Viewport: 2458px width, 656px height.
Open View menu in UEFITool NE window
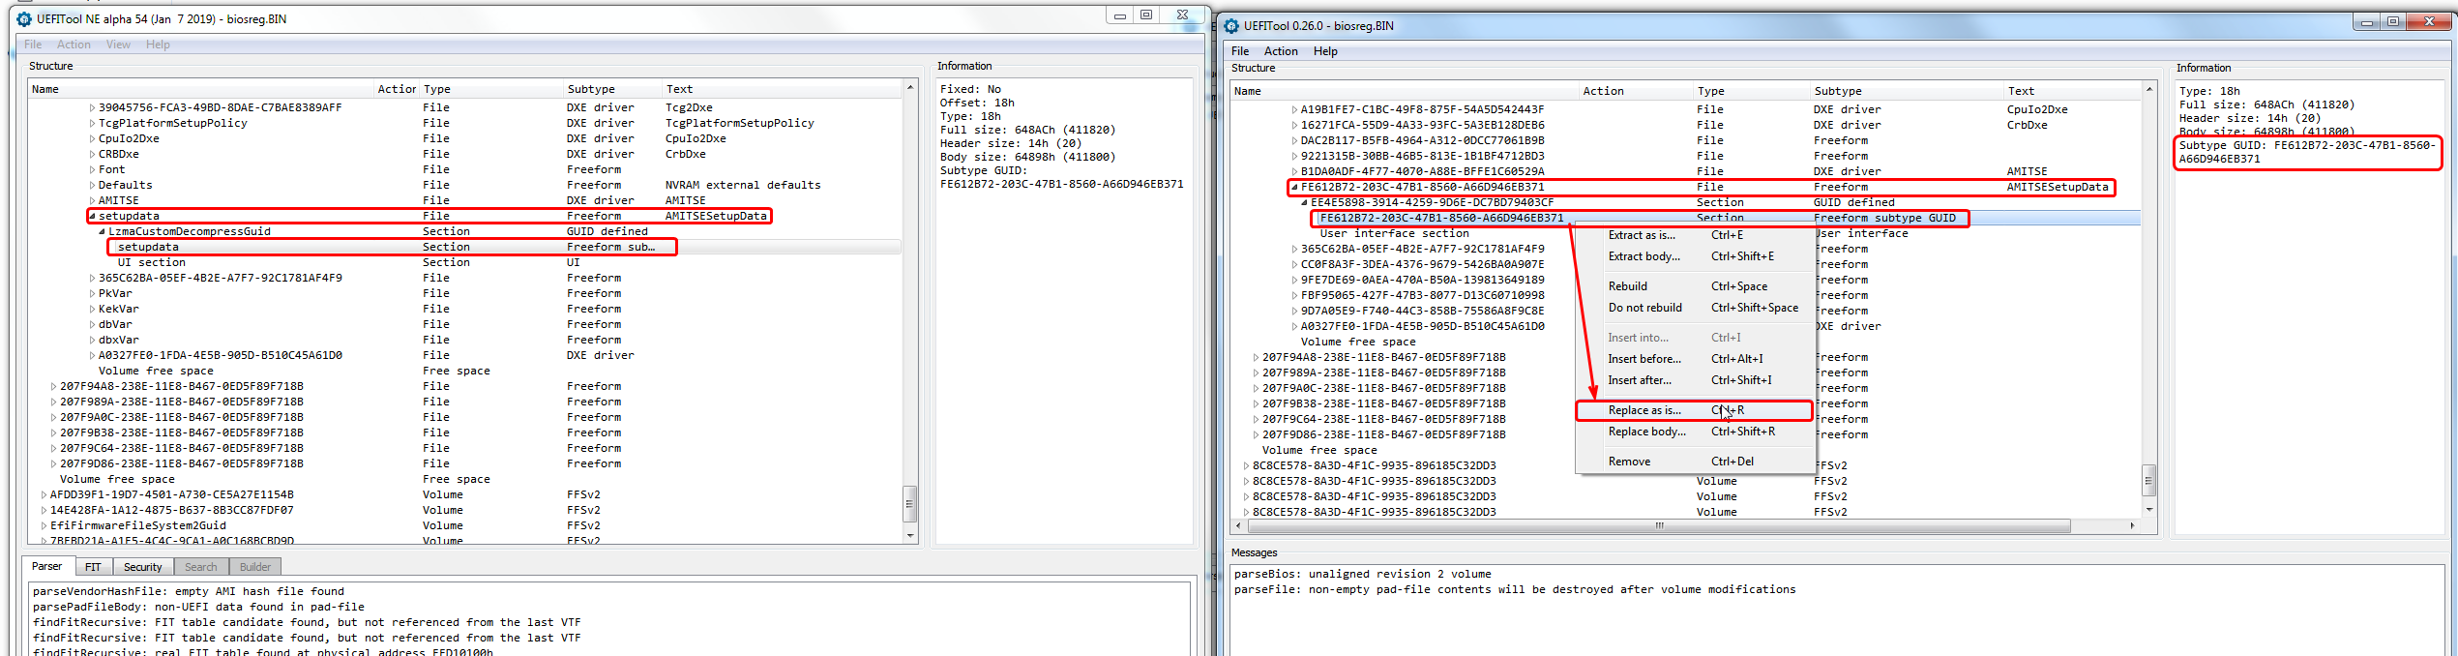point(118,45)
